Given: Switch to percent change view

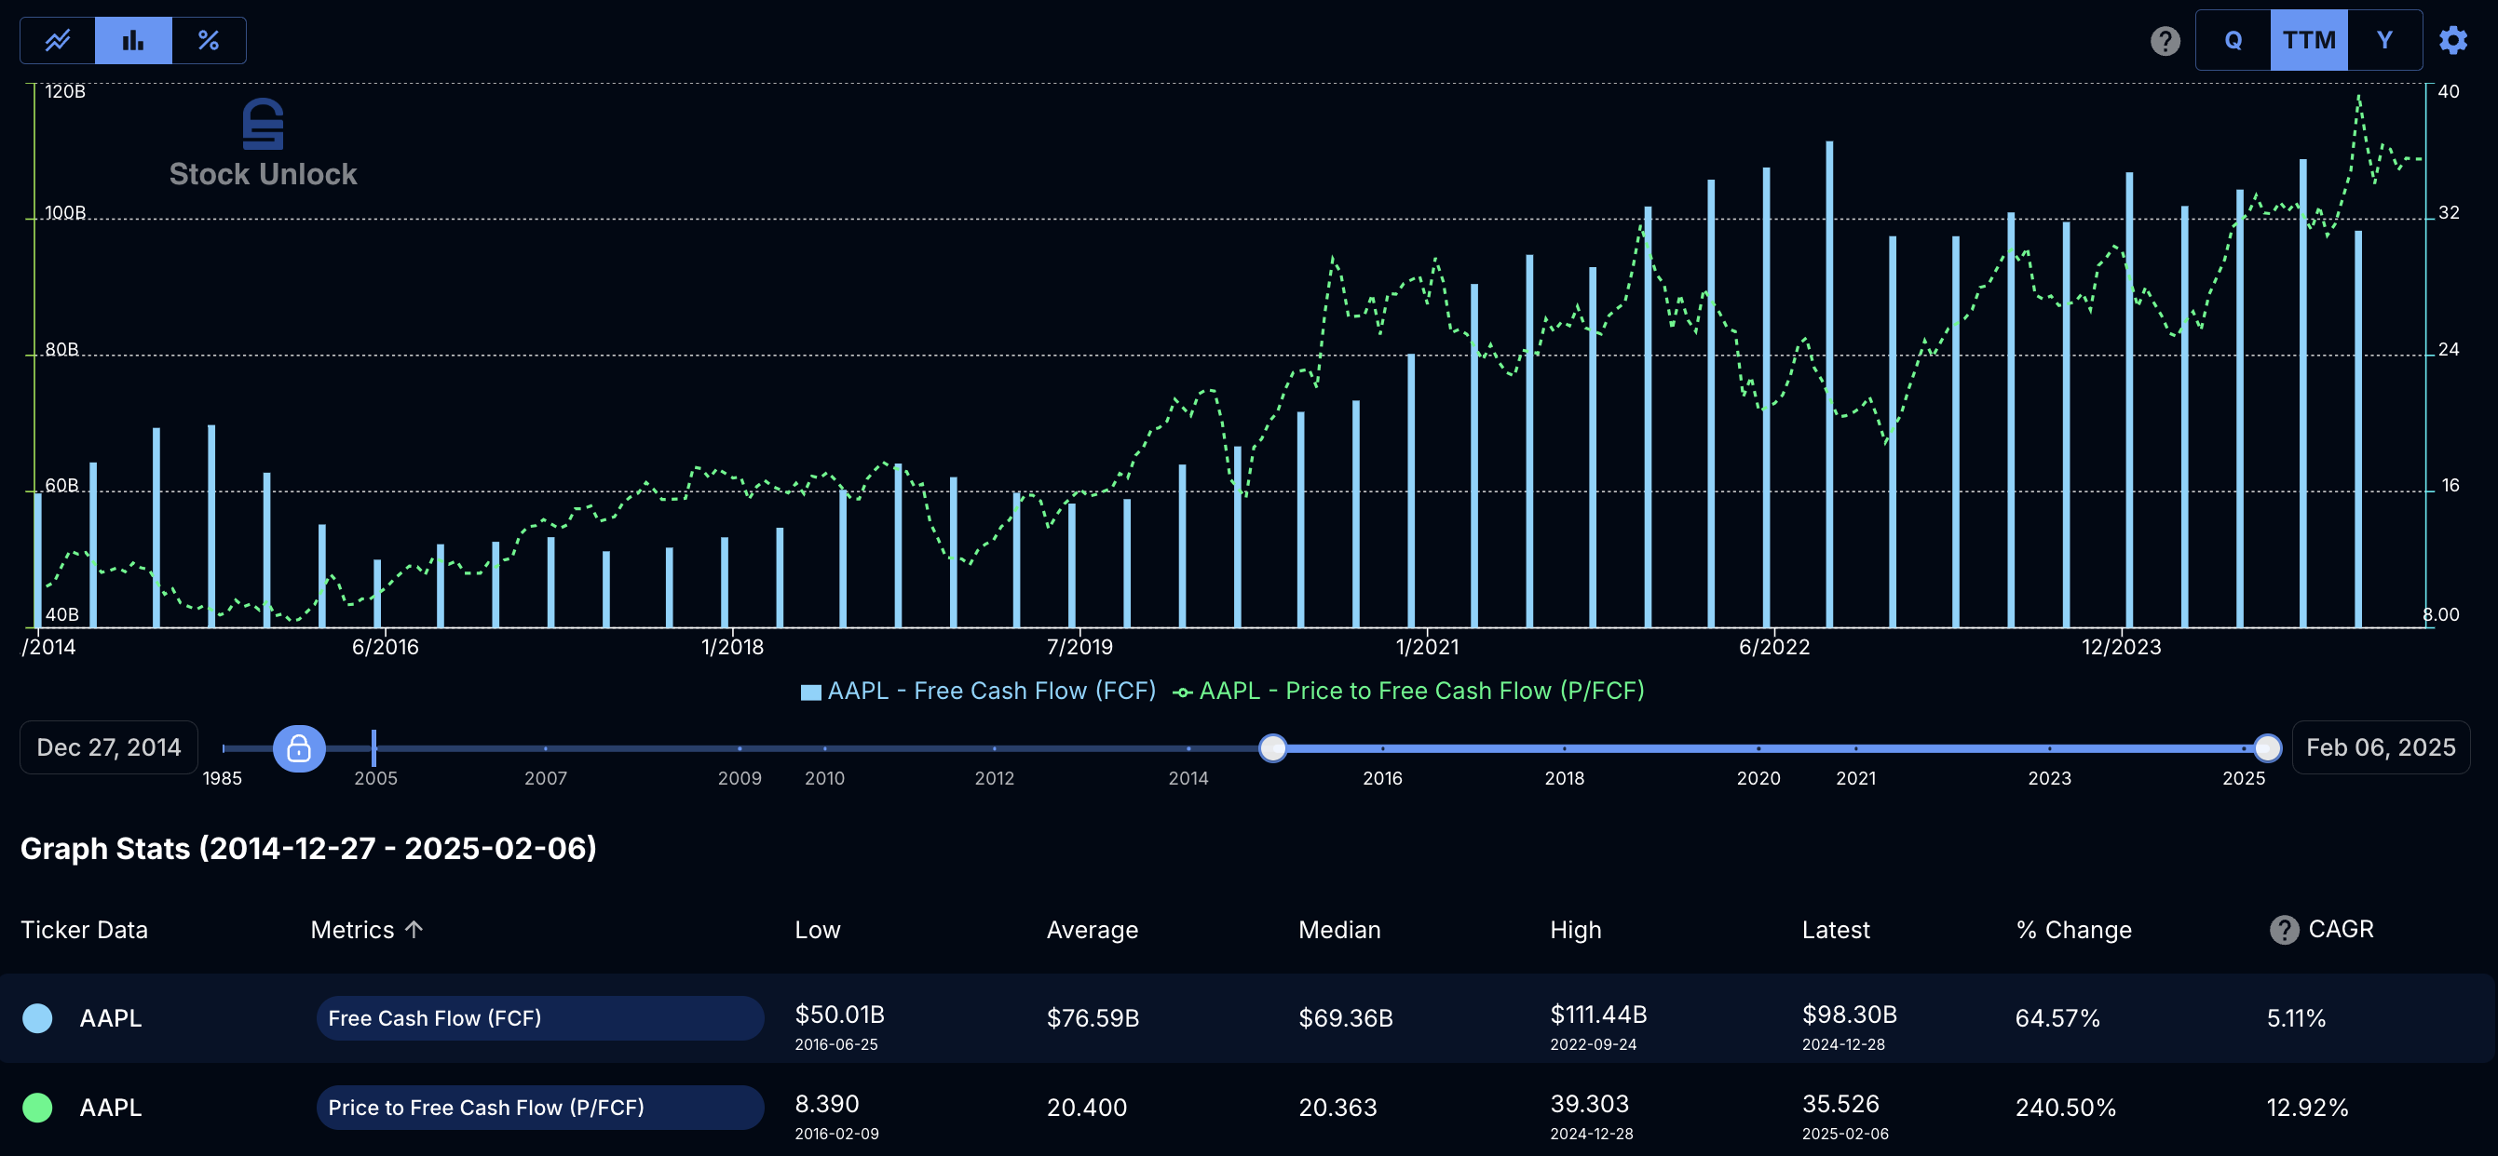Looking at the screenshot, I should [209, 40].
